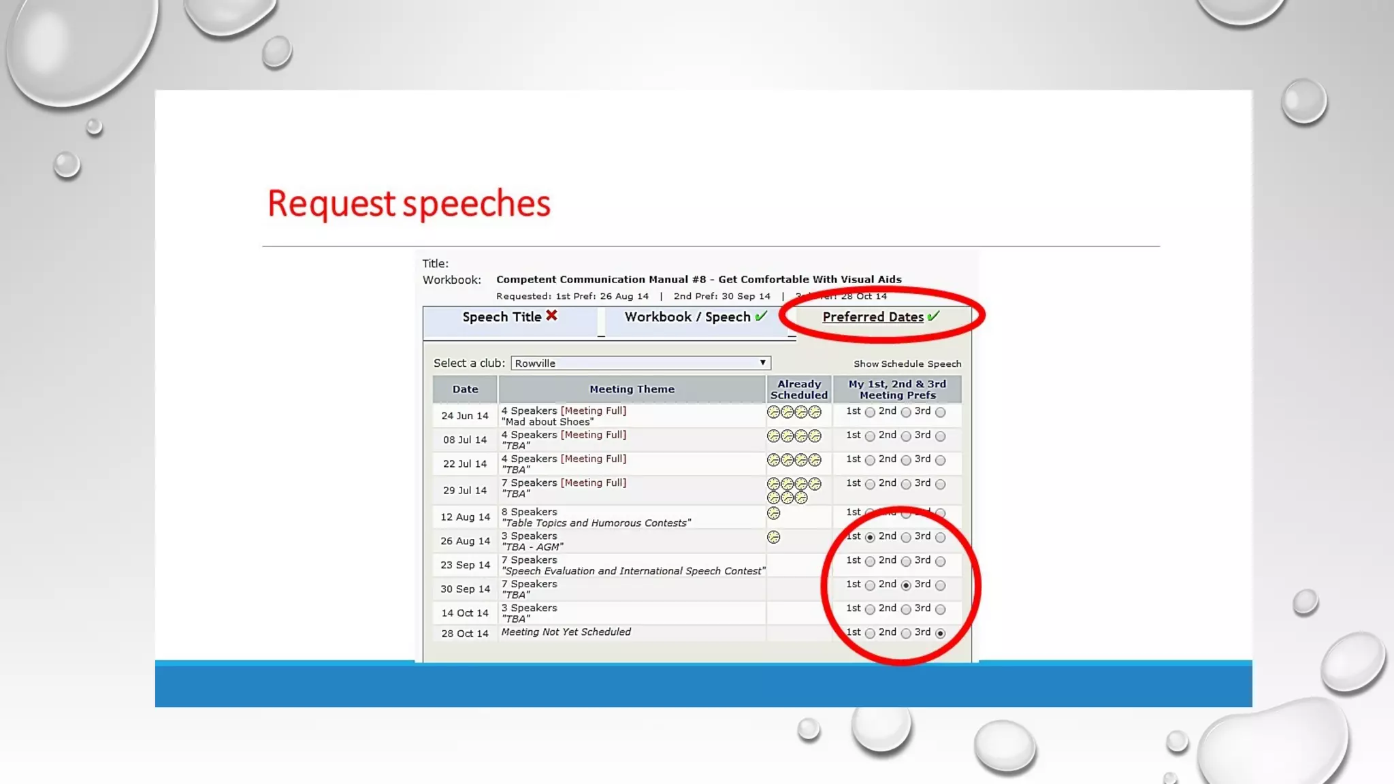The height and width of the screenshot is (784, 1394).
Task: Open the Preferred Dates tab link
Action: (x=873, y=317)
